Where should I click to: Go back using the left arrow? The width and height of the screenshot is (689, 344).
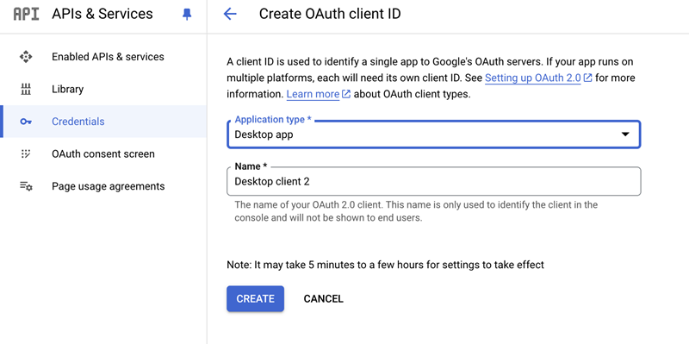(230, 14)
